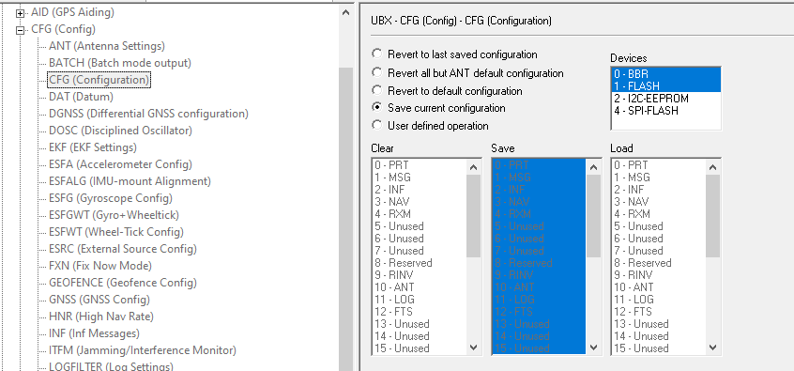The width and height of the screenshot is (794, 371).
Task: Select 4 - SPI-FLASH device entry
Action: pyautogui.click(x=665, y=111)
